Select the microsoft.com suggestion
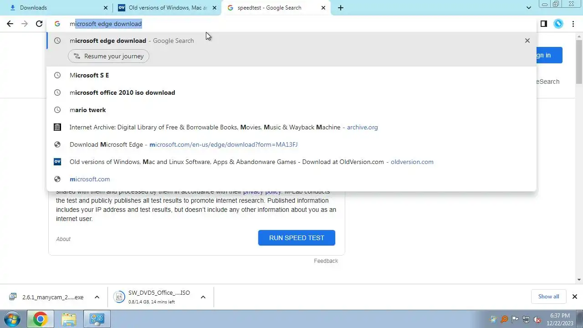Image resolution: width=583 pixels, height=328 pixels. click(x=291, y=179)
